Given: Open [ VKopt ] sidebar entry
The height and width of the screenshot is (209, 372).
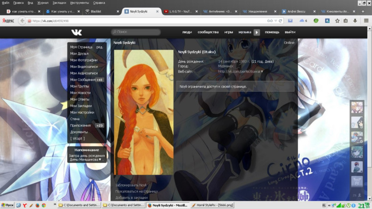Looking at the screenshot, I should click(x=77, y=139).
